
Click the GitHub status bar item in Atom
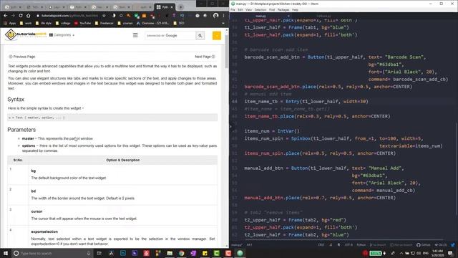tap(423, 245)
